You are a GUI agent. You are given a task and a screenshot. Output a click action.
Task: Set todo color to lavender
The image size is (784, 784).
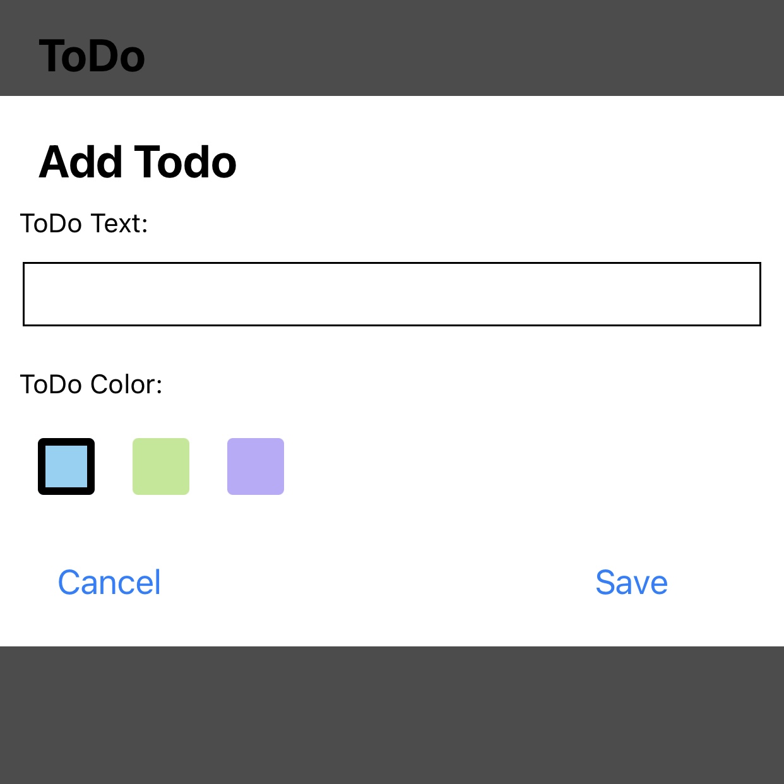pos(256,466)
